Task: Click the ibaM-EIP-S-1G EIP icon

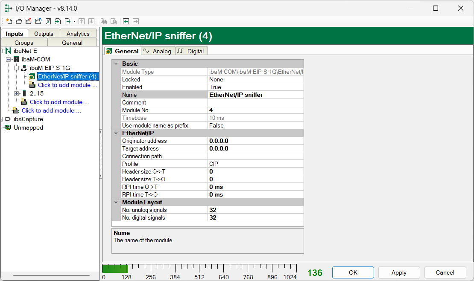Action: (24, 68)
